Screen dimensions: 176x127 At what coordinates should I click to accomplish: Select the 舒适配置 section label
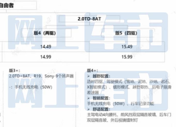click(x=101, y=109)
